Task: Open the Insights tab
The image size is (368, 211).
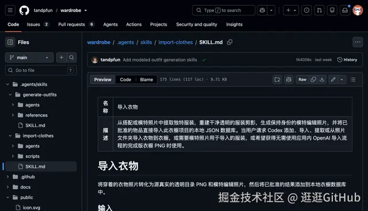Action: [x=234, y=24]
